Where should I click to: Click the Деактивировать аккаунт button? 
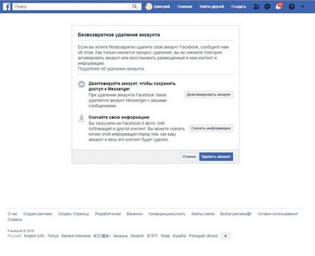tap(209, 95)
